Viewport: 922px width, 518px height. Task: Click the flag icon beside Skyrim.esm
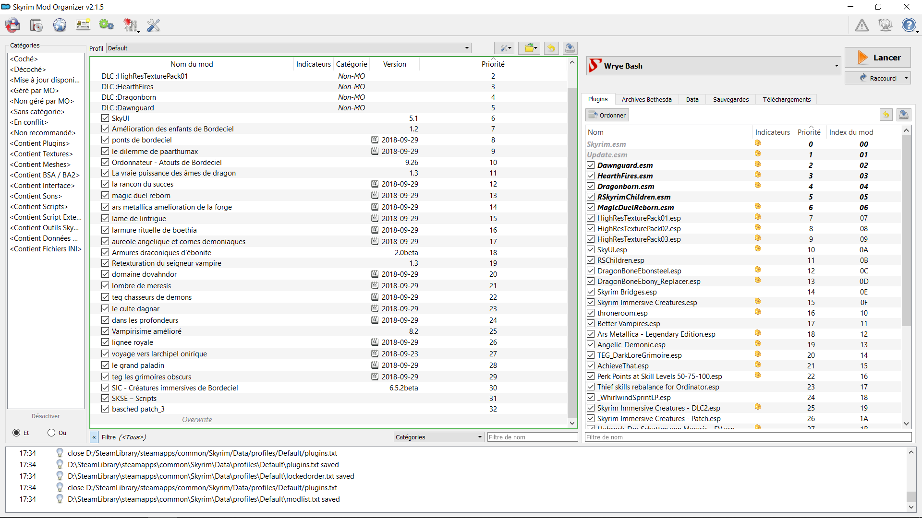pos(758,143)
